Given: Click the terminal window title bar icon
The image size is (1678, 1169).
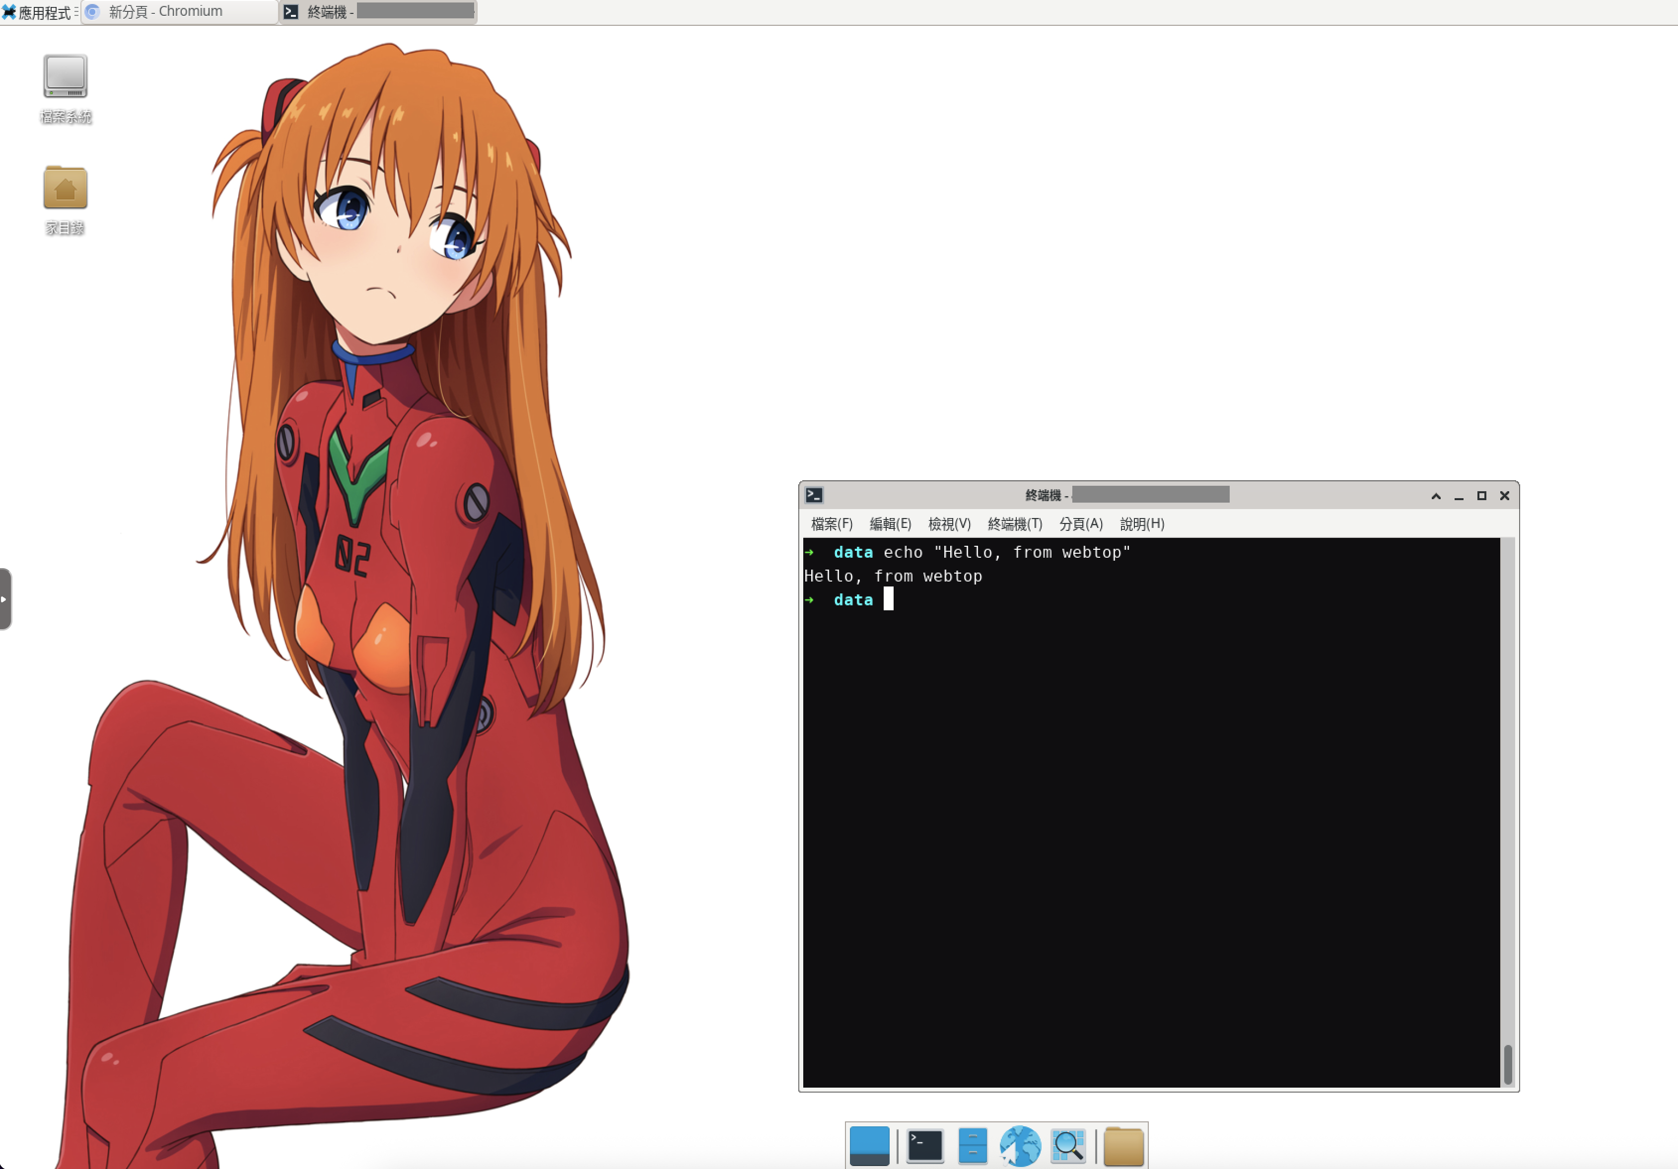Looking at the screenshot, I should 814,495.
